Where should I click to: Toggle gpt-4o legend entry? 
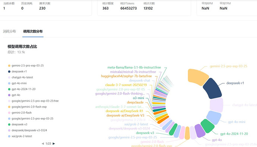pos(14,95)
